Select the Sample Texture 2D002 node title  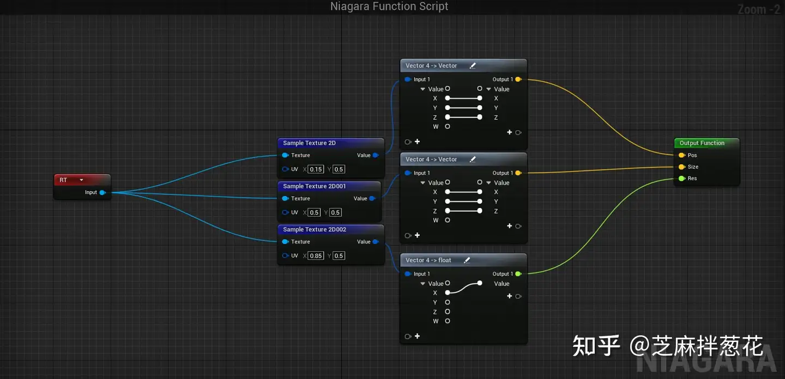(x=315, y=230)
